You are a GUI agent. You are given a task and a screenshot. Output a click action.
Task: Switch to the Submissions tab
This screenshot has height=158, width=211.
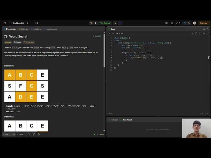tap(50, 29)
